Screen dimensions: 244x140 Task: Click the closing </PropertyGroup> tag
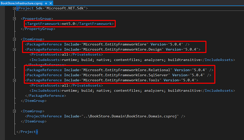click(38, 29)
